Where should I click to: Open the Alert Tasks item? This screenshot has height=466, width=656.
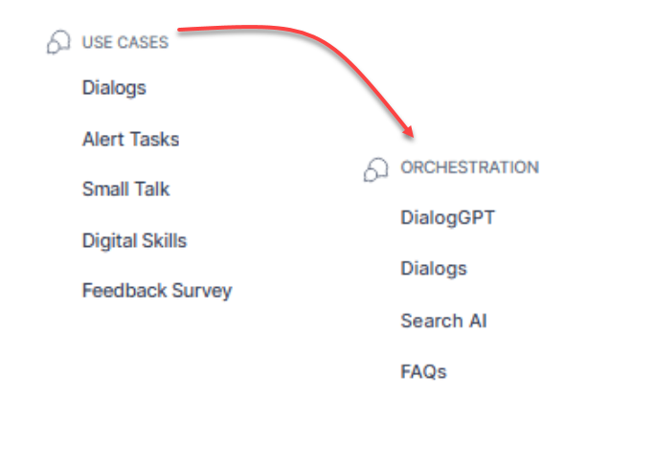pyautogui.click(x=130, y=139)
